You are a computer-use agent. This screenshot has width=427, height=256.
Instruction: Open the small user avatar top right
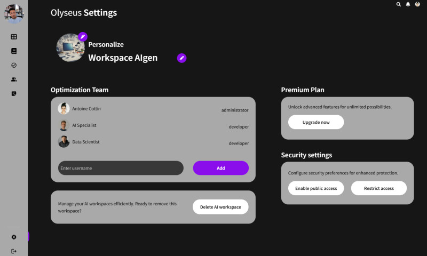click(x=417, y=4)
